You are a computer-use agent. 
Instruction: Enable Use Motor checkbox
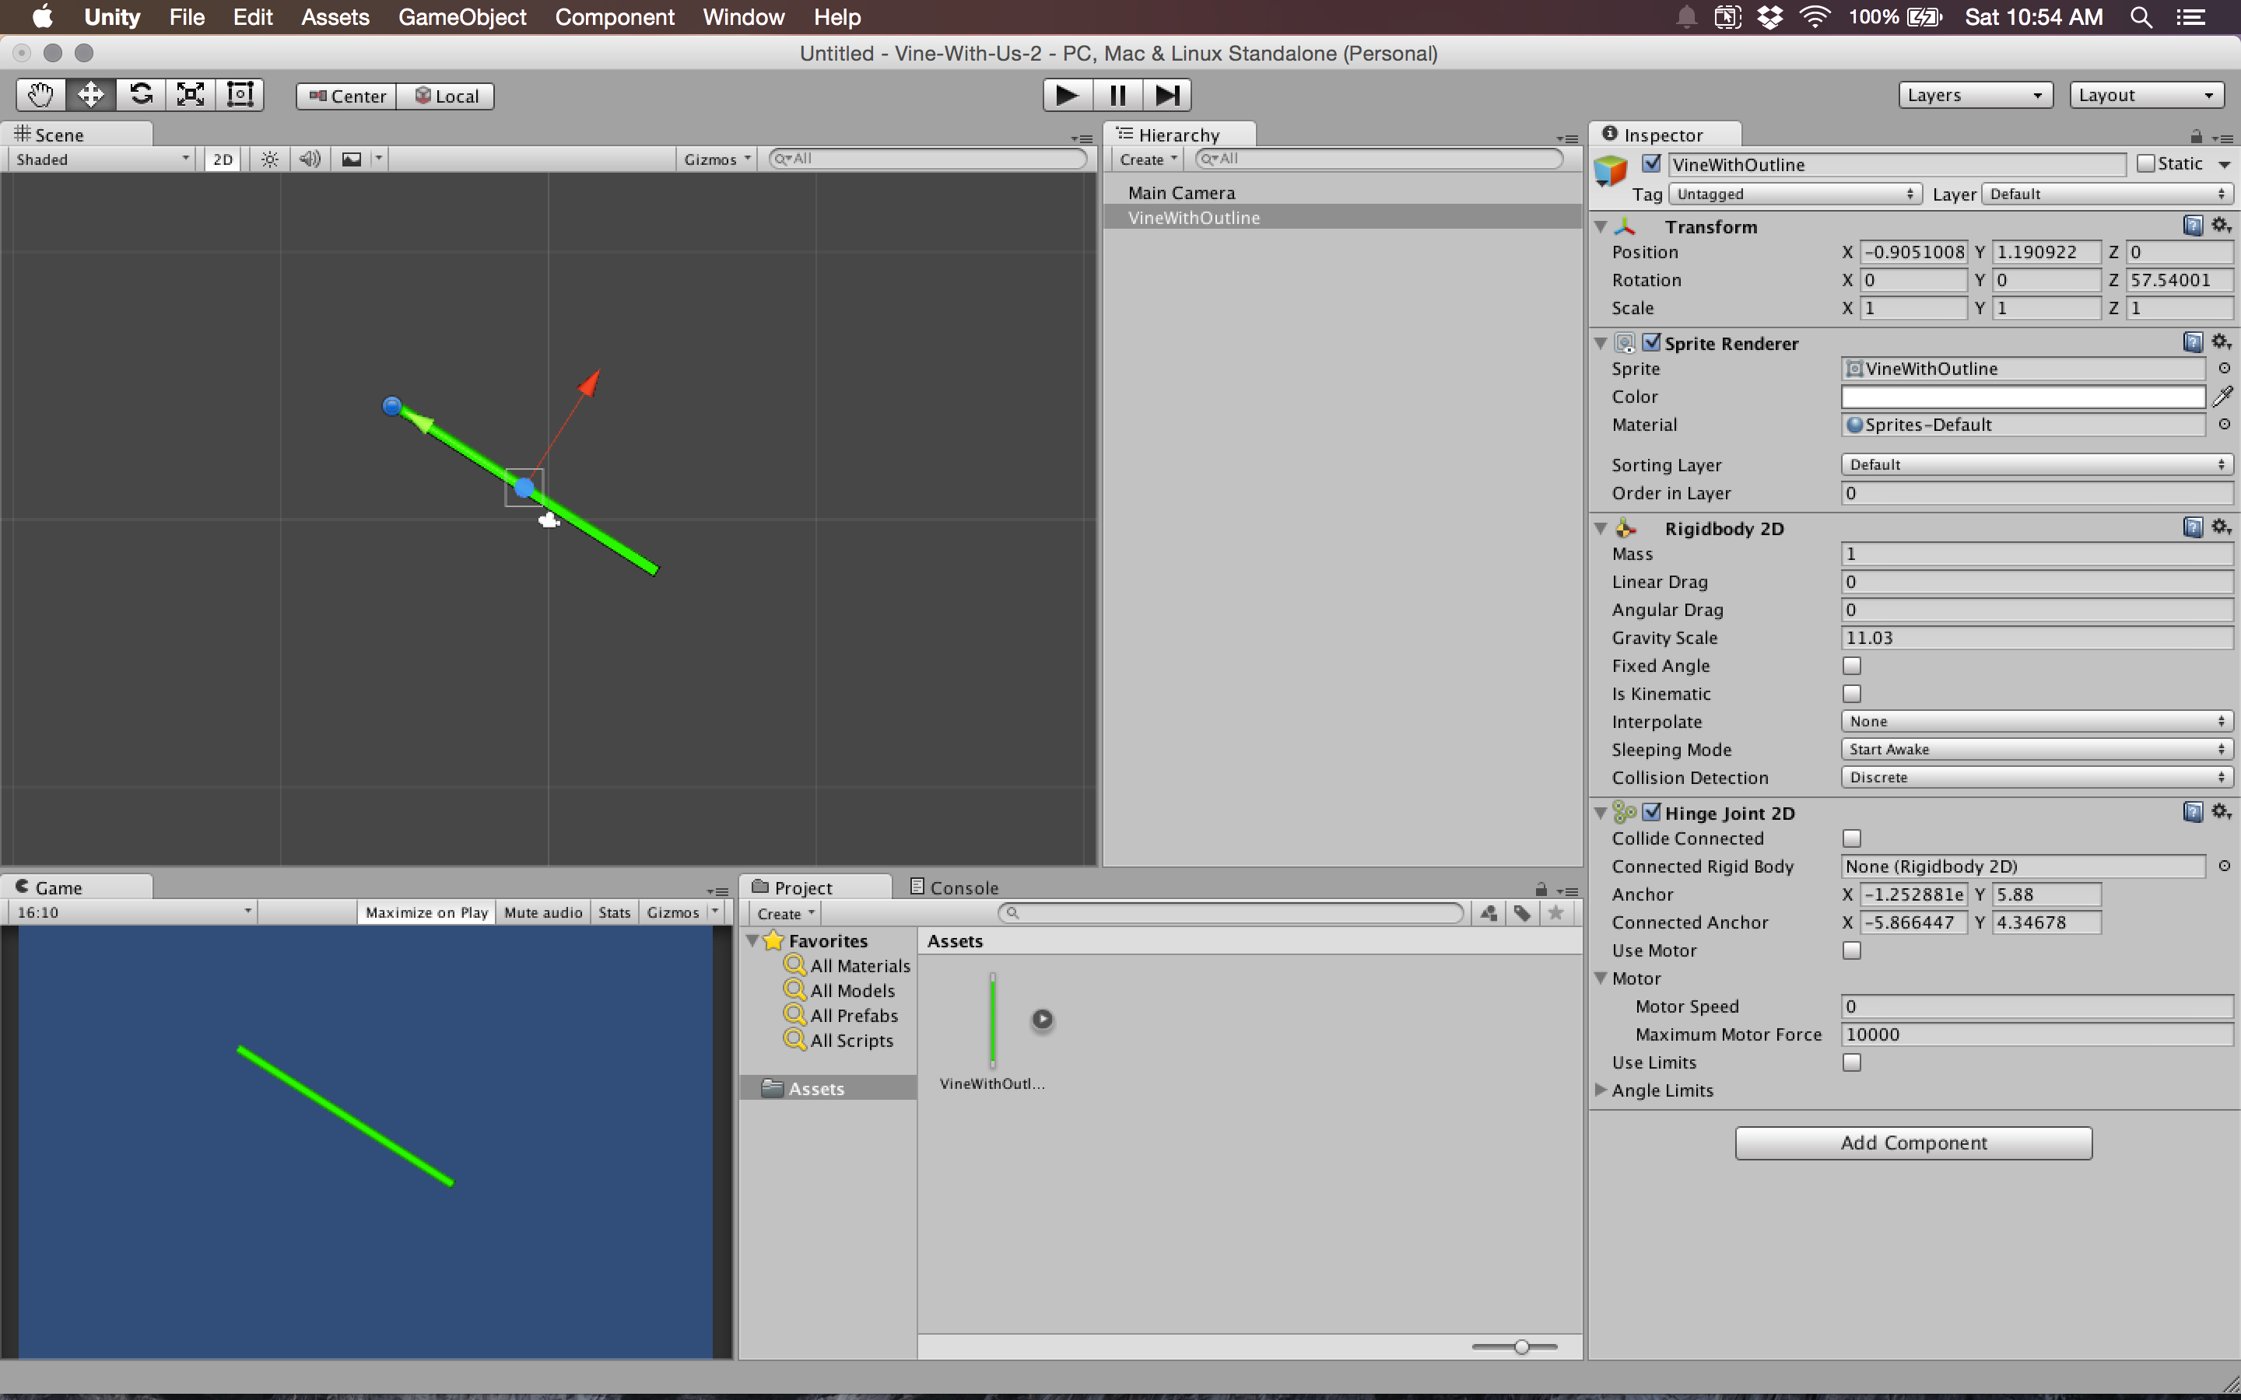click(1851, 950)
